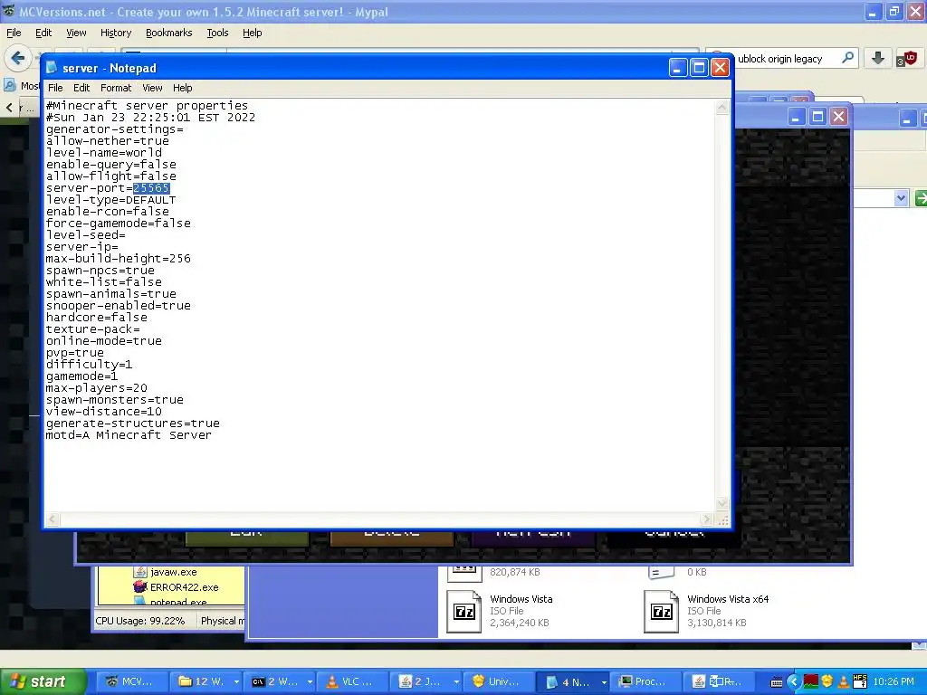Click the Notepad vertical scrollbar down arrow
927x695 pixels.
click(x=722, y=504)
